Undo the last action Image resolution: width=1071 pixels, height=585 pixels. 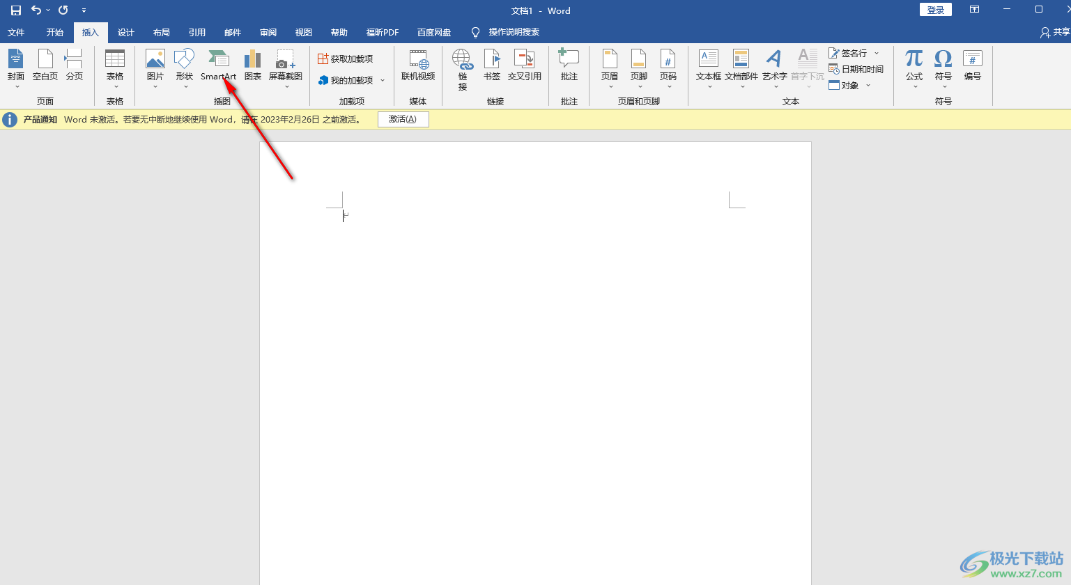click(x=36, y=10)
